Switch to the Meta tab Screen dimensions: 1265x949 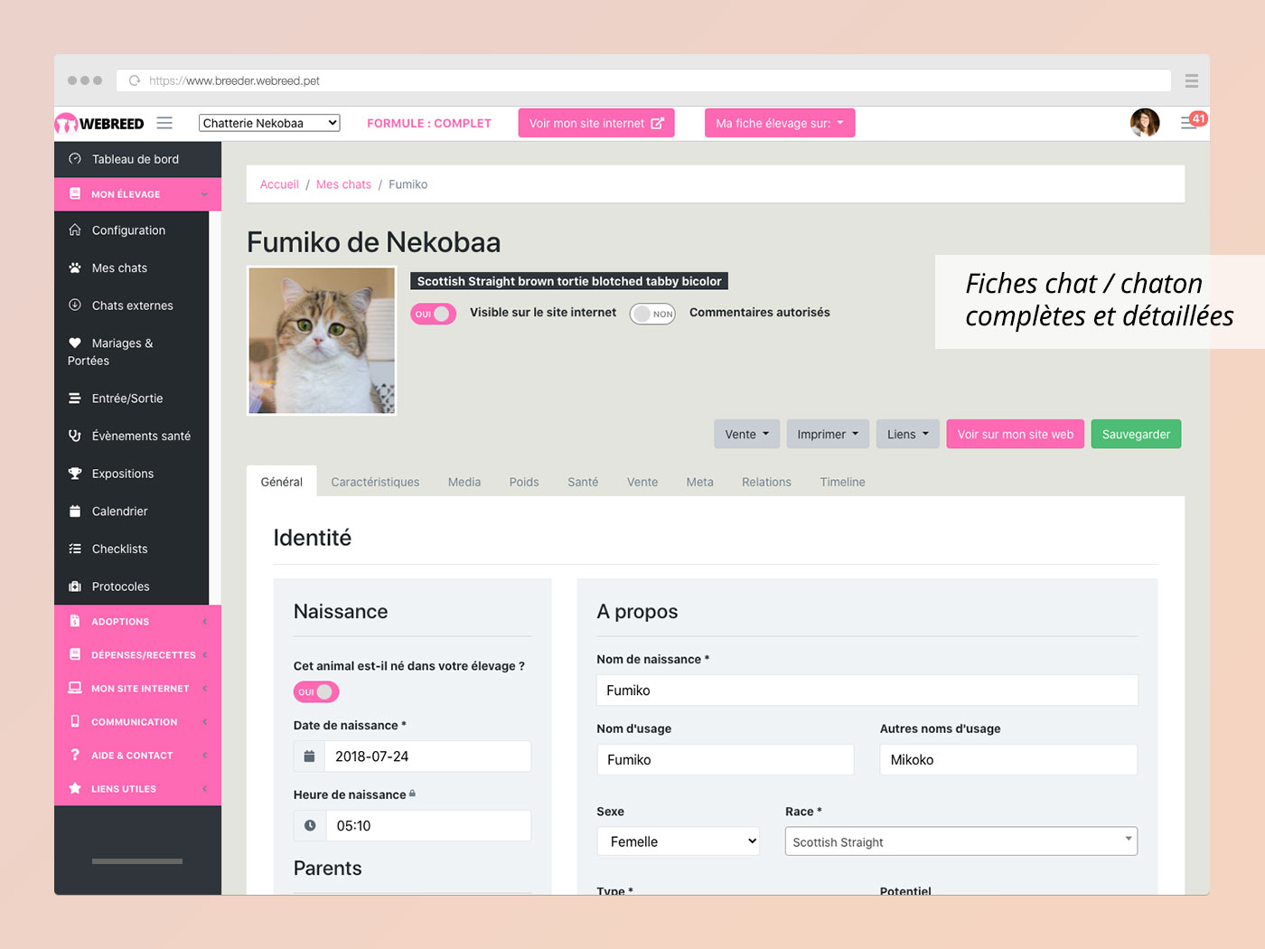pos(700,482)
